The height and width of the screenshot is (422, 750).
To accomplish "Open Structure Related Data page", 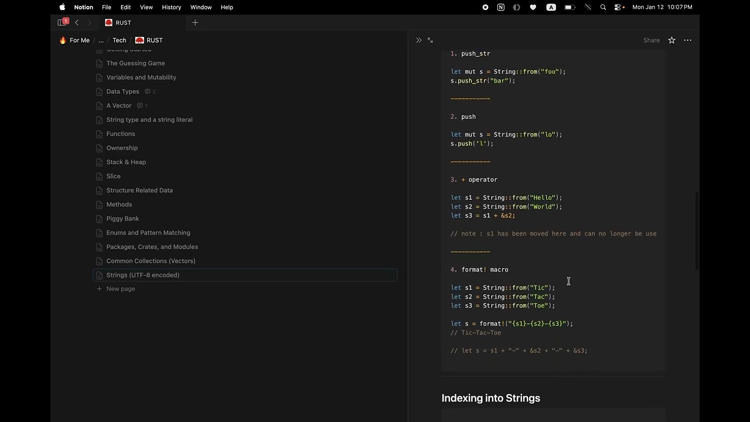I will point(139,190).
